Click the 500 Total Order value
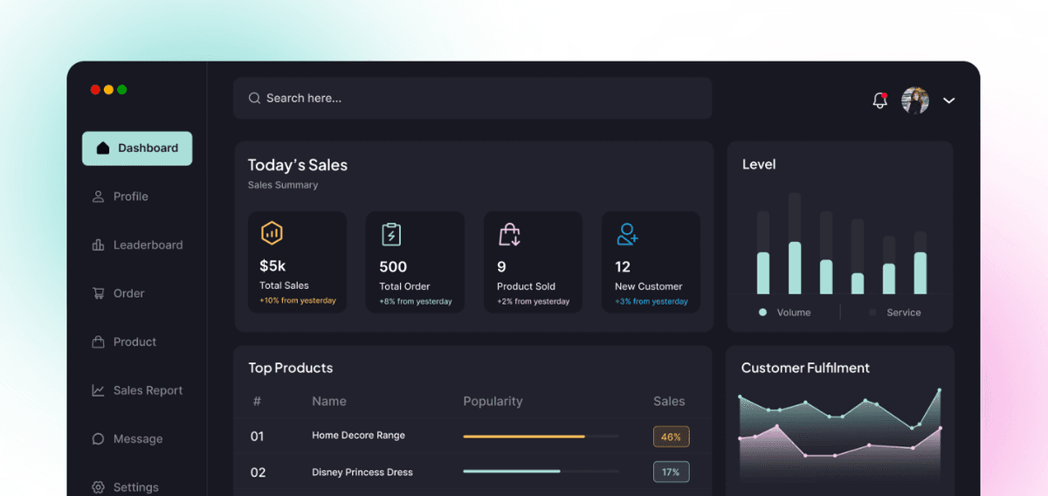Screen dimensions: 1048x496 393,266
